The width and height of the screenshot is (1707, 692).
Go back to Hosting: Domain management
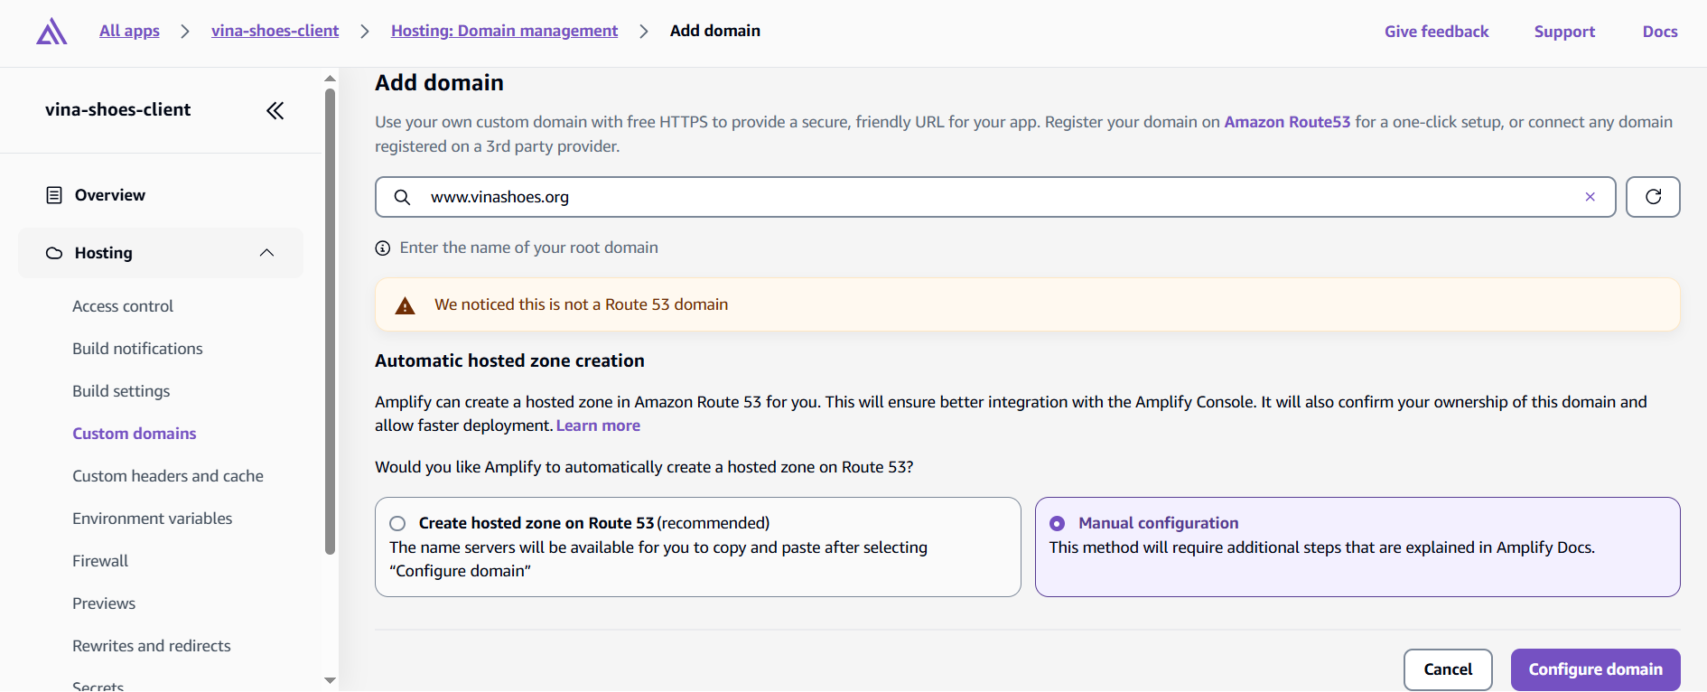click(504, 31)
